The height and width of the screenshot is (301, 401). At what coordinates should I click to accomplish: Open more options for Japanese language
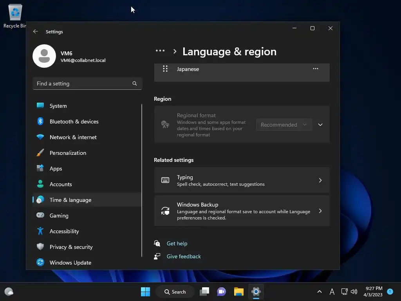(316, 69)
